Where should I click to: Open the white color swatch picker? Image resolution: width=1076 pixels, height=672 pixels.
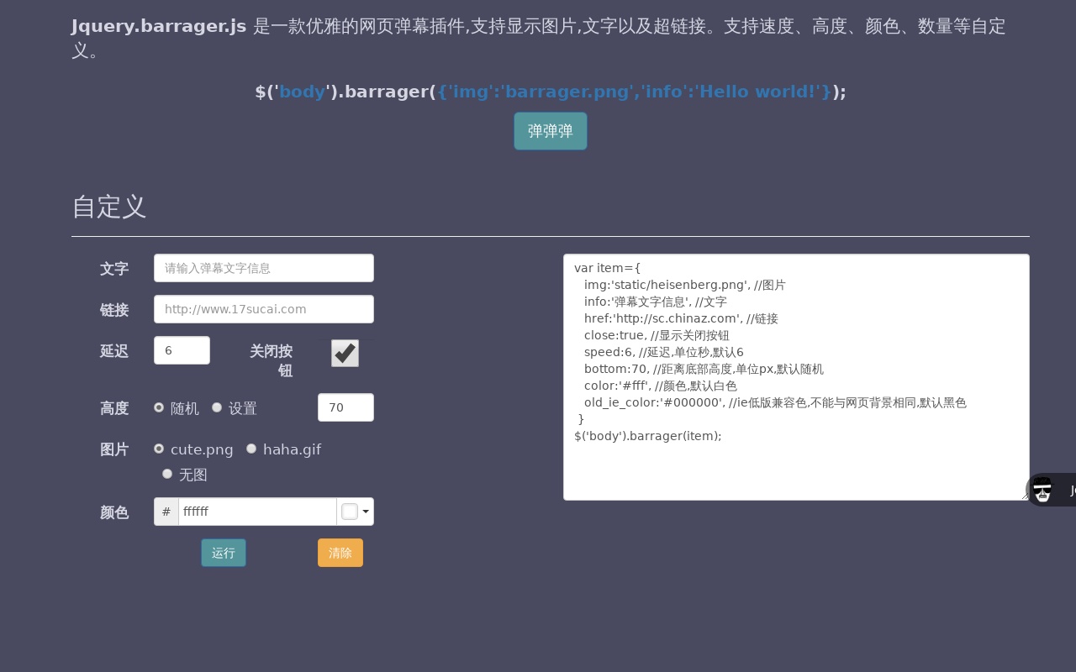point(350,512)
